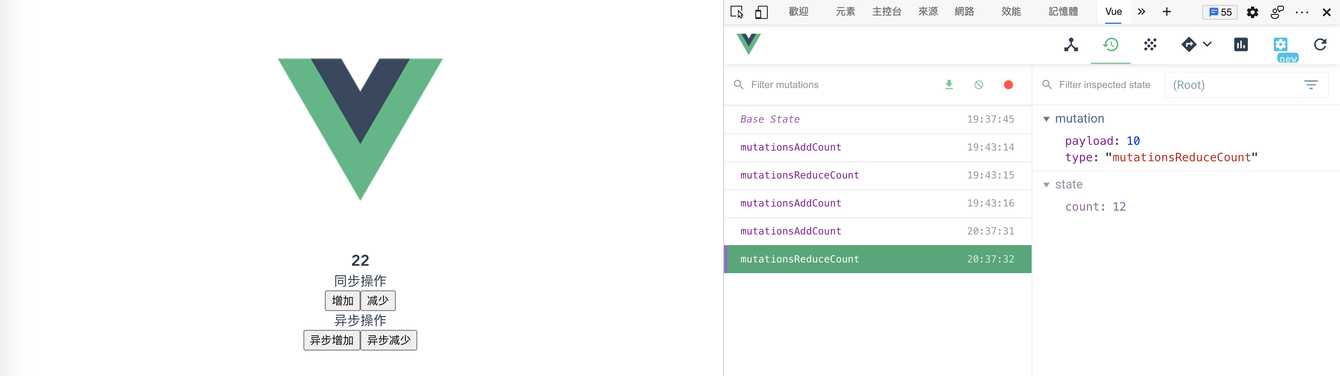Toggle the red recording button
This screenshot has height=376, width=1340.
click(x=1008, y=85)
